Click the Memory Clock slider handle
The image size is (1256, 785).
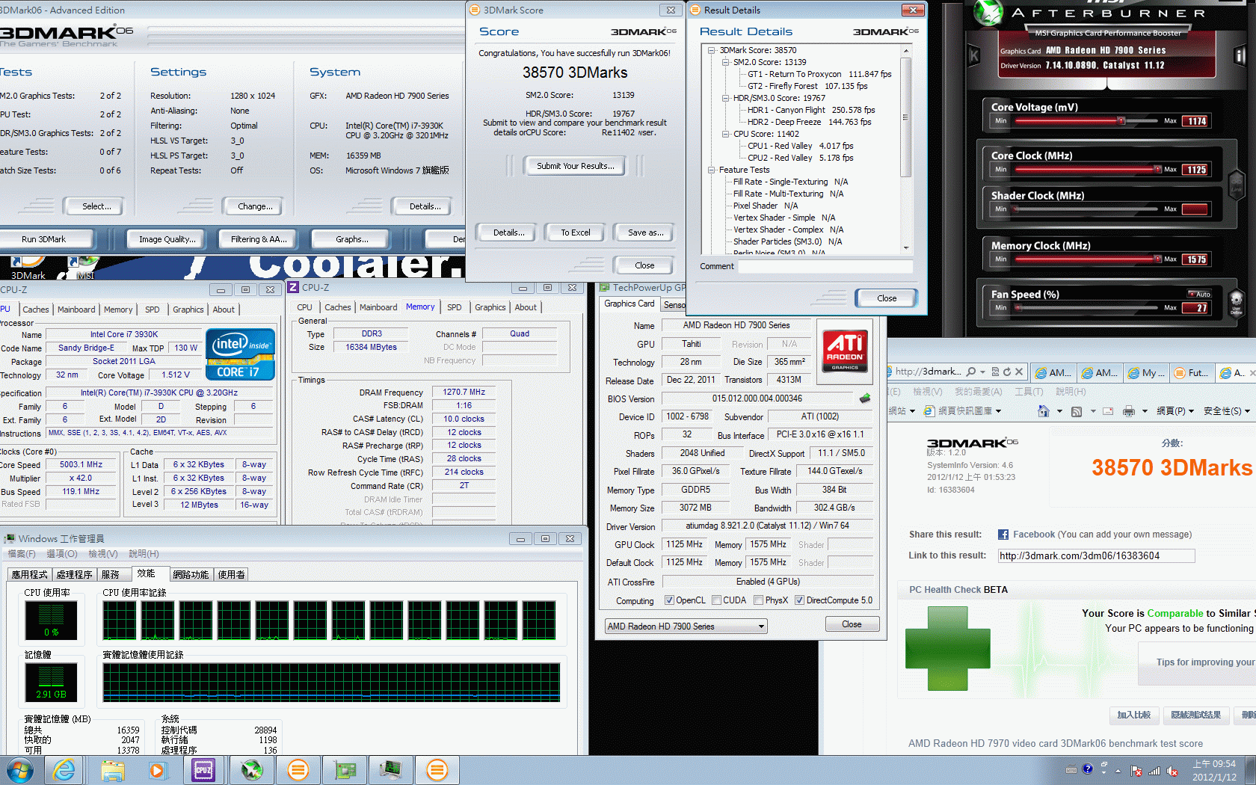click(1157, 259)
